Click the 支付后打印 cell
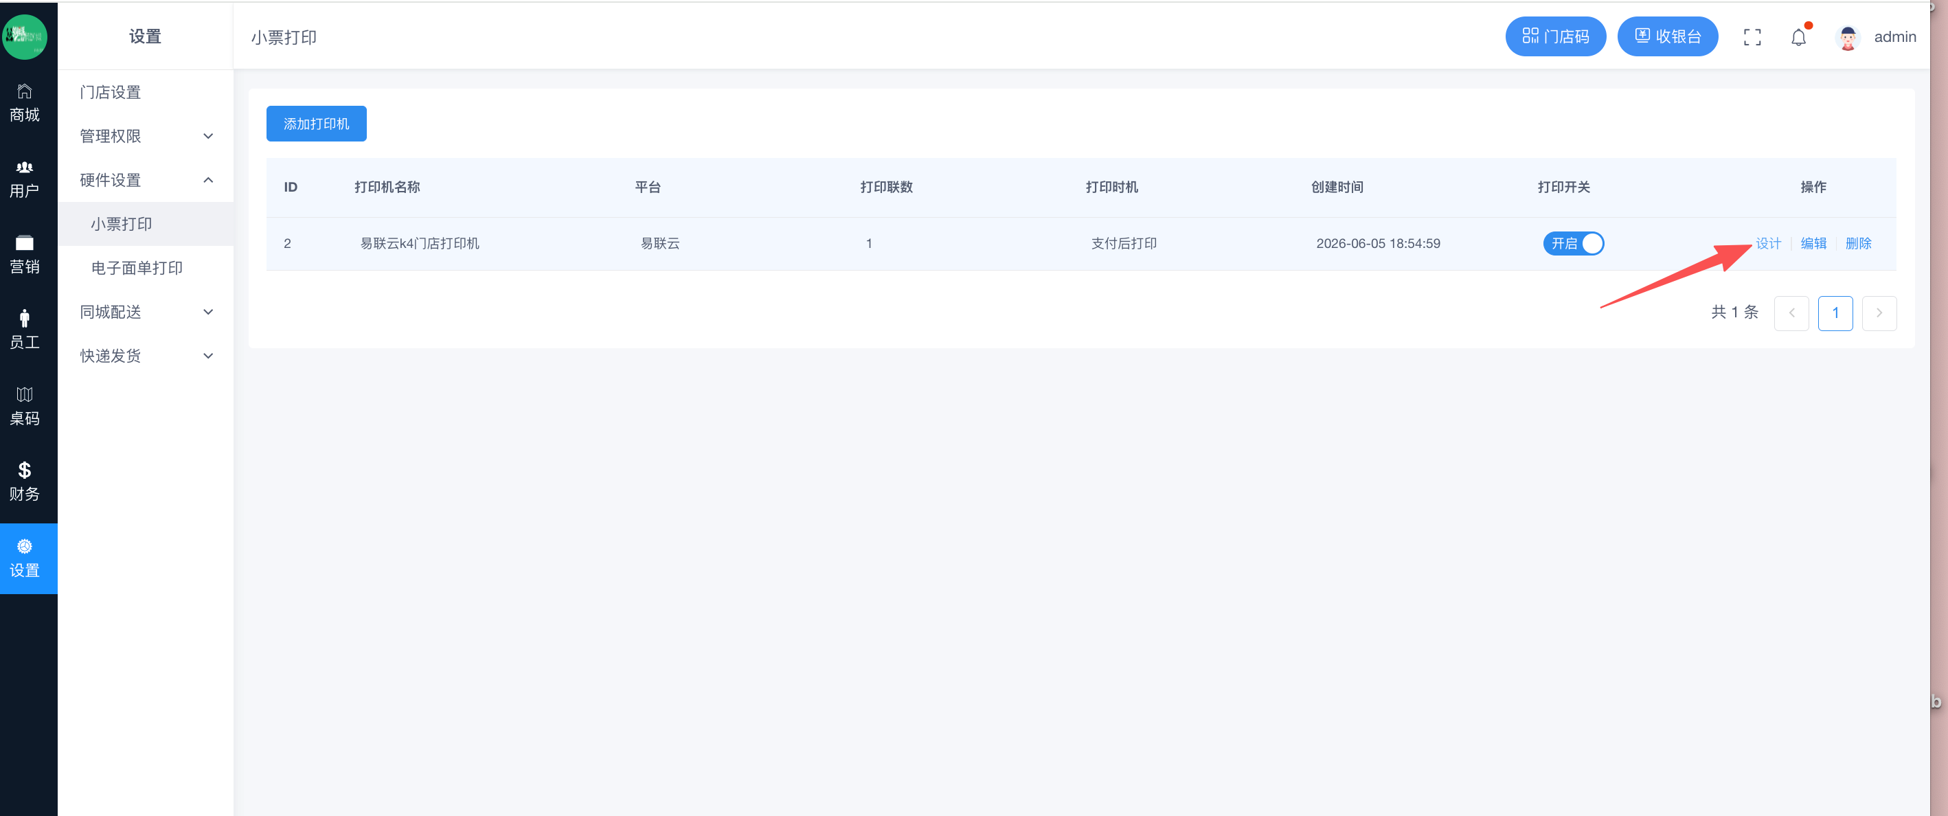Screen dimensions: 1948x816 point(1123,244)
